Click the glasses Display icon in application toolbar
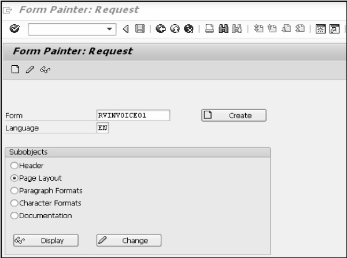Screen dimensions: 347x258 (44, 69)
